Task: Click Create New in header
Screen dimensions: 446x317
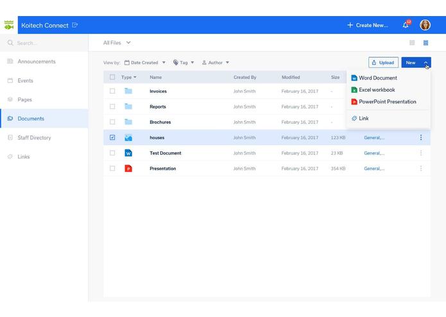Action: tap(368, 25)
